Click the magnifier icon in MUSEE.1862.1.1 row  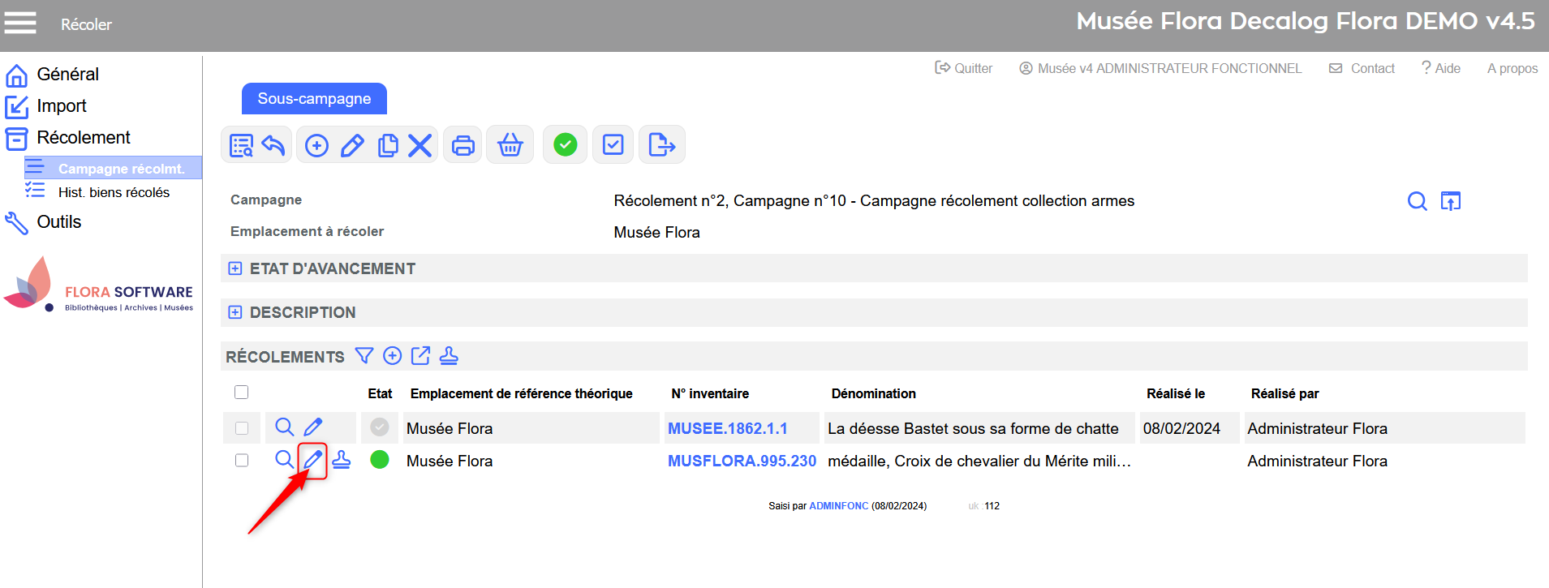[284, 427]
